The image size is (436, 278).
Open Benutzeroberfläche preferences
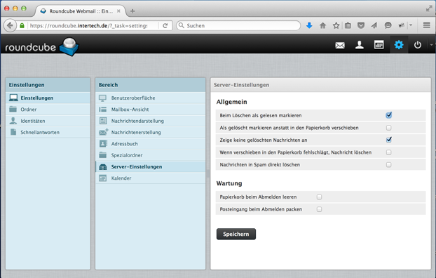coord(151,98)
